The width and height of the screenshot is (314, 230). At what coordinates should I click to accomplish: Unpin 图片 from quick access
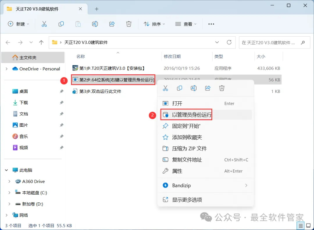(61, 125)
